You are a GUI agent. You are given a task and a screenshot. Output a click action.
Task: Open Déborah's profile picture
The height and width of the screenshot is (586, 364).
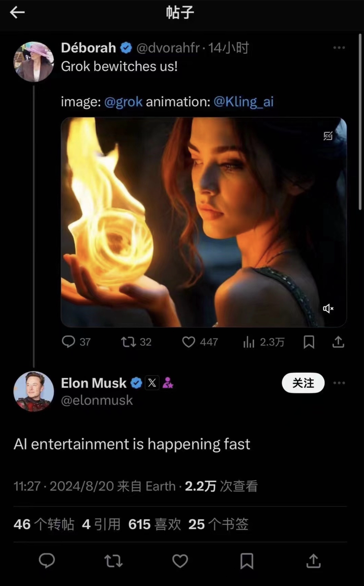click(x=33, y=62)
